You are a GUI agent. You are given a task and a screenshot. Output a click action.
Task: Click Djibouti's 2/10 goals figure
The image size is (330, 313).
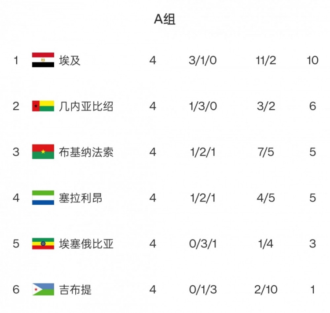tap(266, 289)
